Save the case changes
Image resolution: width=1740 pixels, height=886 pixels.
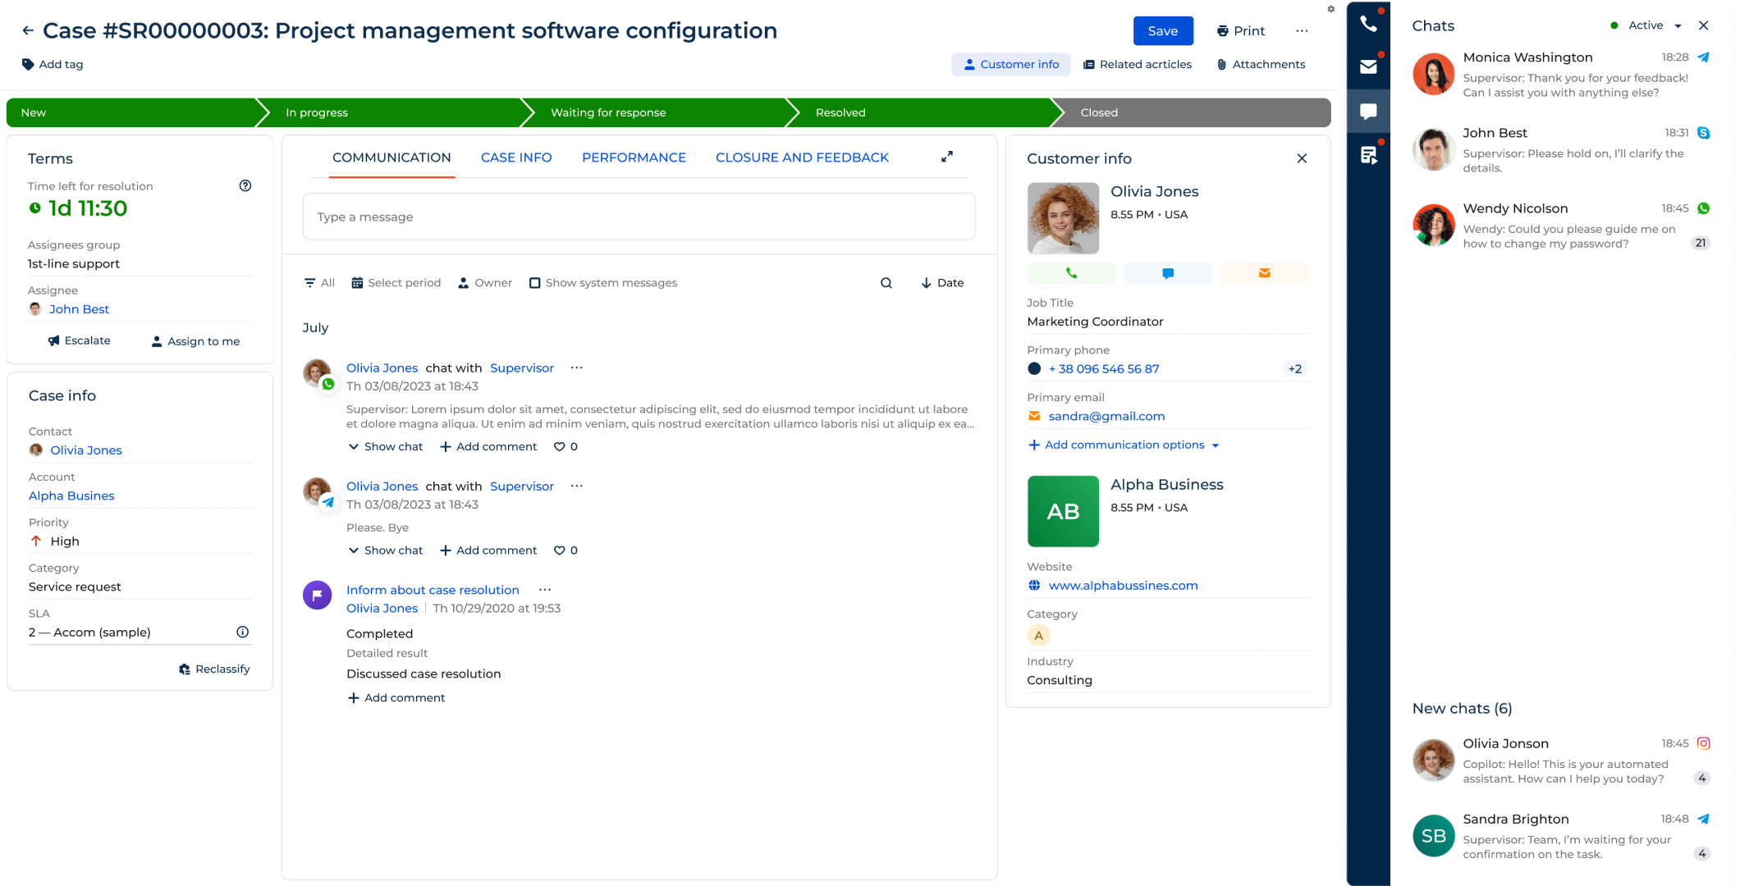[x=1163, y=30]
